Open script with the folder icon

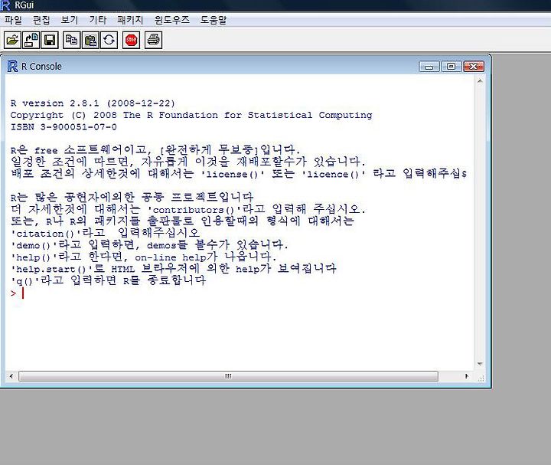12,40
